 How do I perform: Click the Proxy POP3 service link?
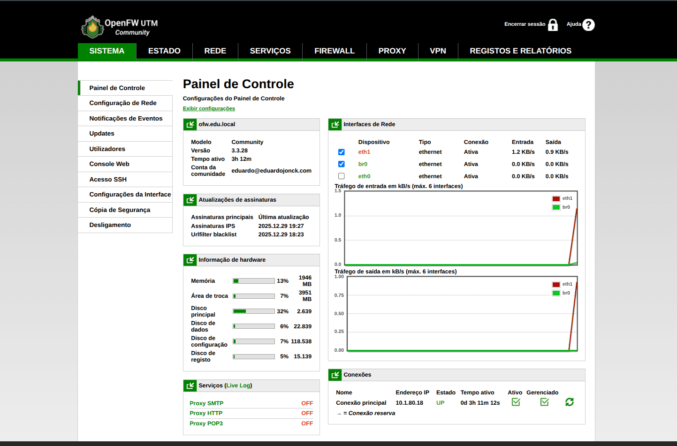tap(206, 423)
